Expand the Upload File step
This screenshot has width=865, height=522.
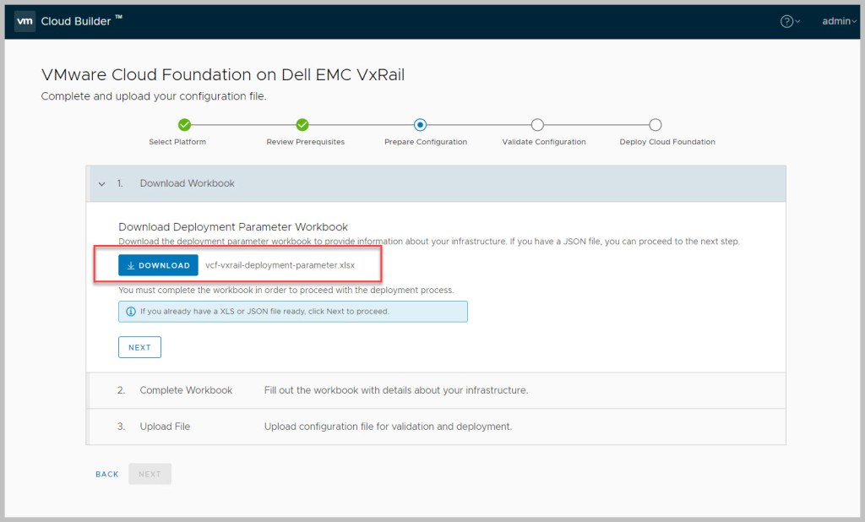tap(436, 427)
